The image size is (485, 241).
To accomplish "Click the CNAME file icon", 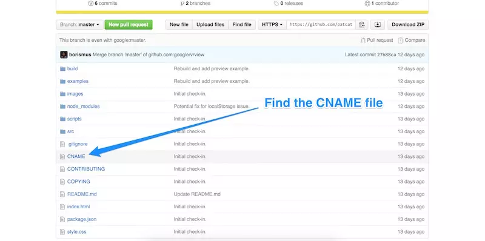I will 62,157.
